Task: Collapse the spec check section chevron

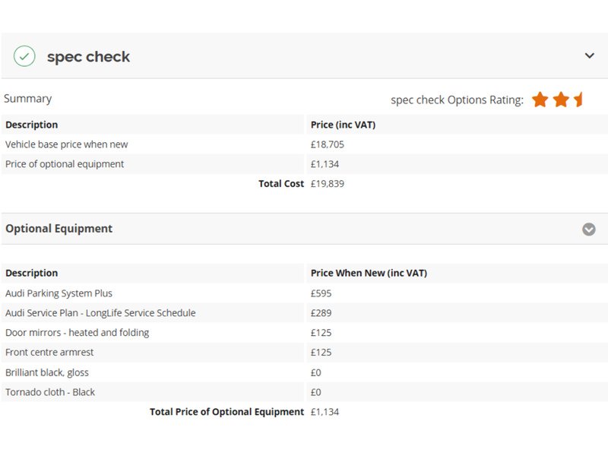Action: tap(589, 55)
